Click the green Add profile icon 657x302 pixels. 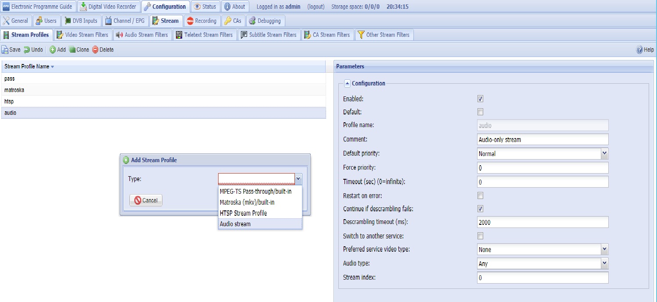point(53,50)
